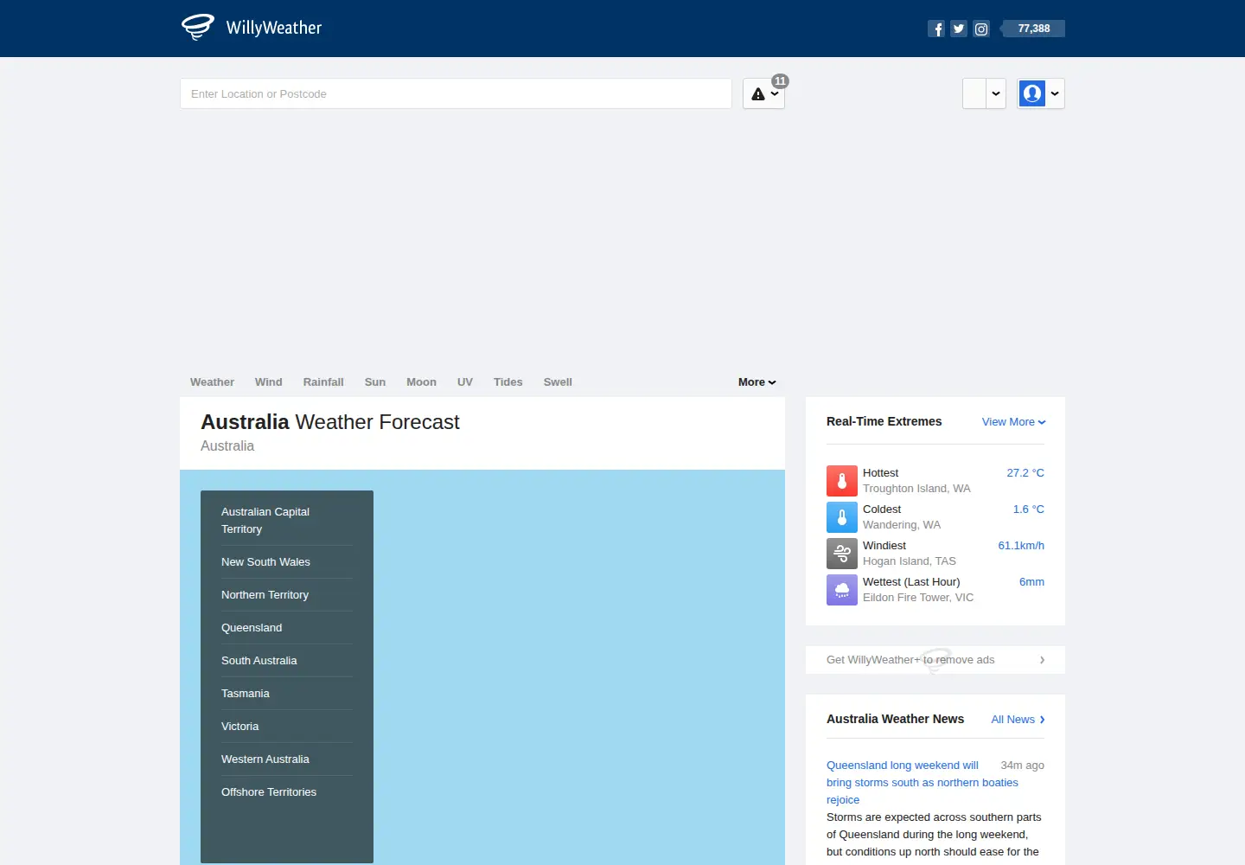Switch to the Wind tab
The image size is (1245, 865).
click(x=268, y=381)
